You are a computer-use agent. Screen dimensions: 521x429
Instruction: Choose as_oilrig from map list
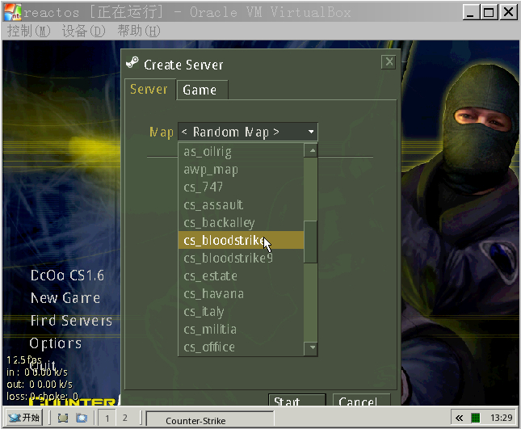point(241,152)
